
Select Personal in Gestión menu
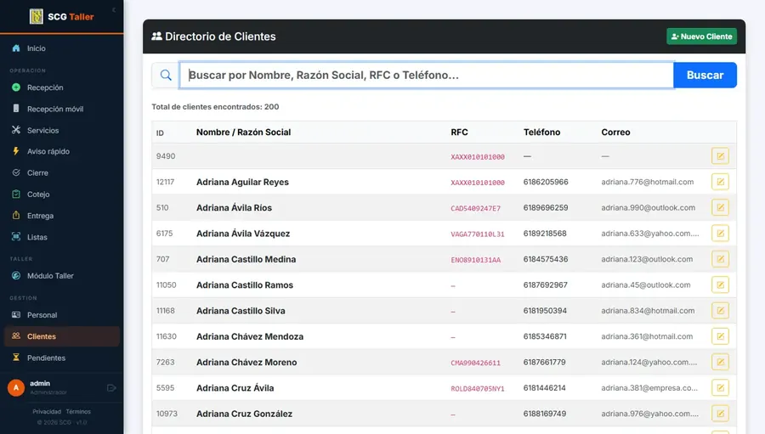coord(61,315)
